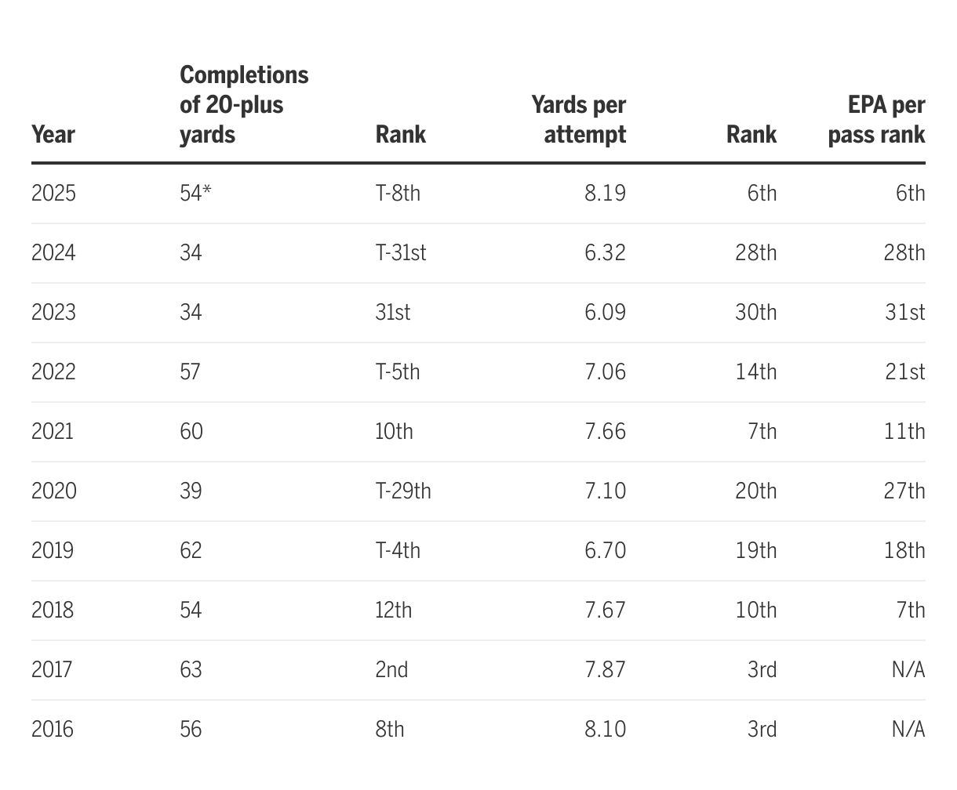
Task: Select the 6.09 yards per attempt value
Action: (605, 312)
